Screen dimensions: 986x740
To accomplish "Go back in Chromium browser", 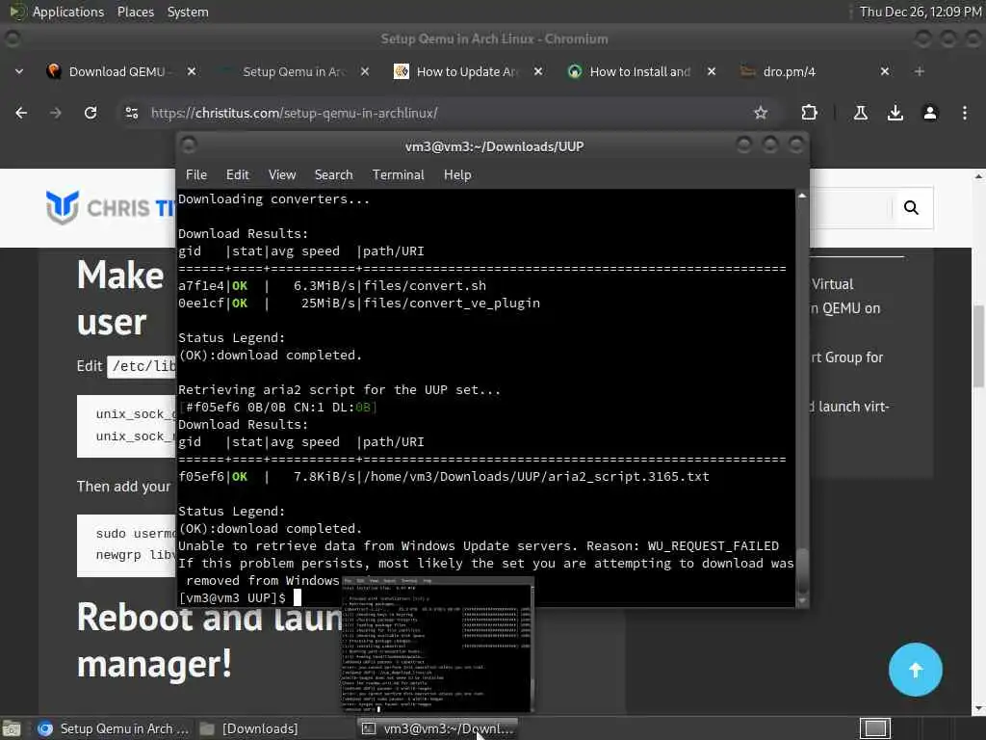I will coord(21,113).
